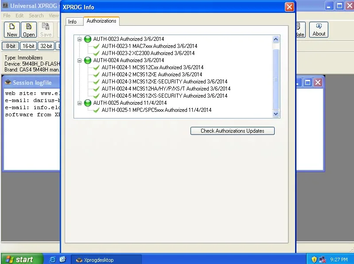354x264 pixels.
Task: Switch to the Authorizations tab
Action: click(101, 21)
